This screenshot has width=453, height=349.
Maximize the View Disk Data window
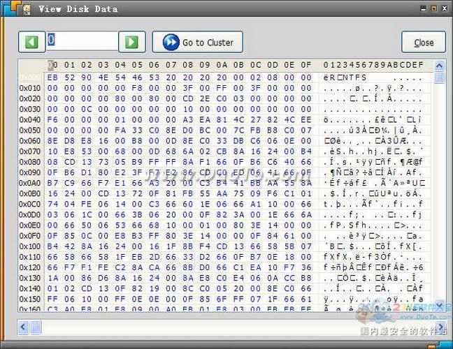click(x=434, y=8)
